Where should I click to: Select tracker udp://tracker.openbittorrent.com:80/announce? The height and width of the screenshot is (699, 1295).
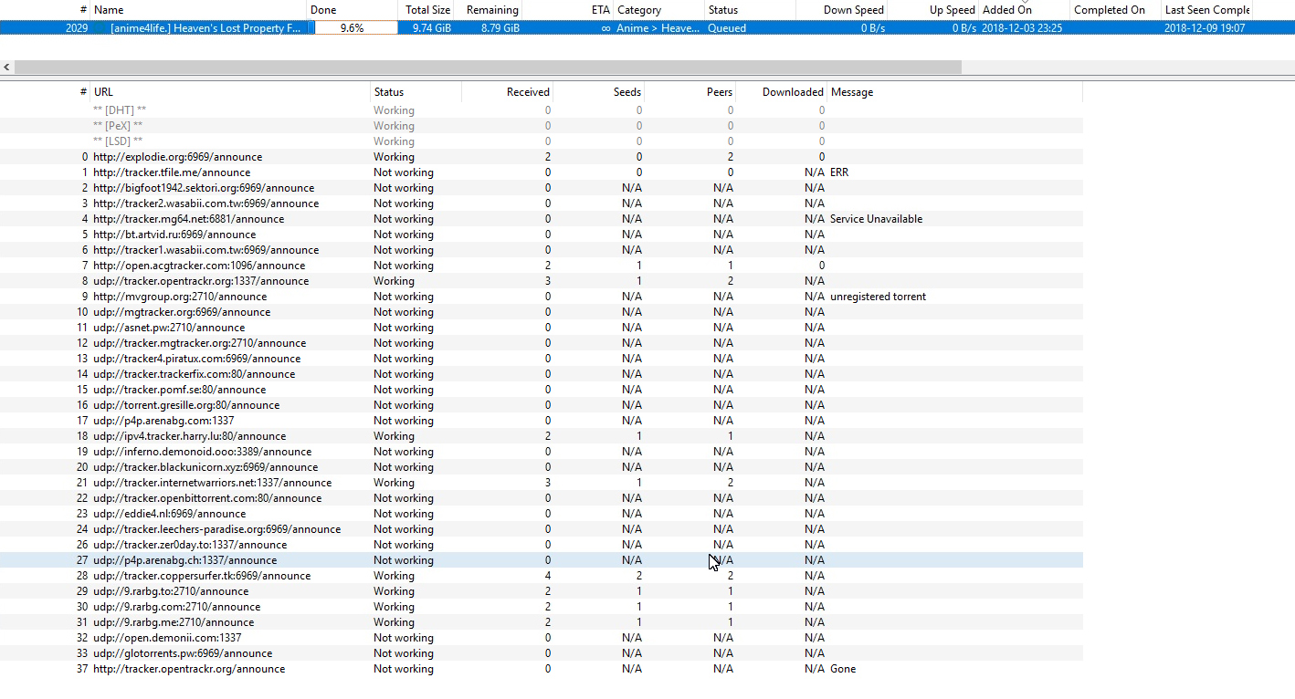pos(542,498)
